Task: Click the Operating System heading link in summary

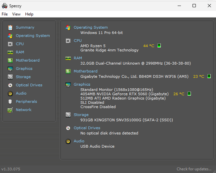Action: coord(91,27)
